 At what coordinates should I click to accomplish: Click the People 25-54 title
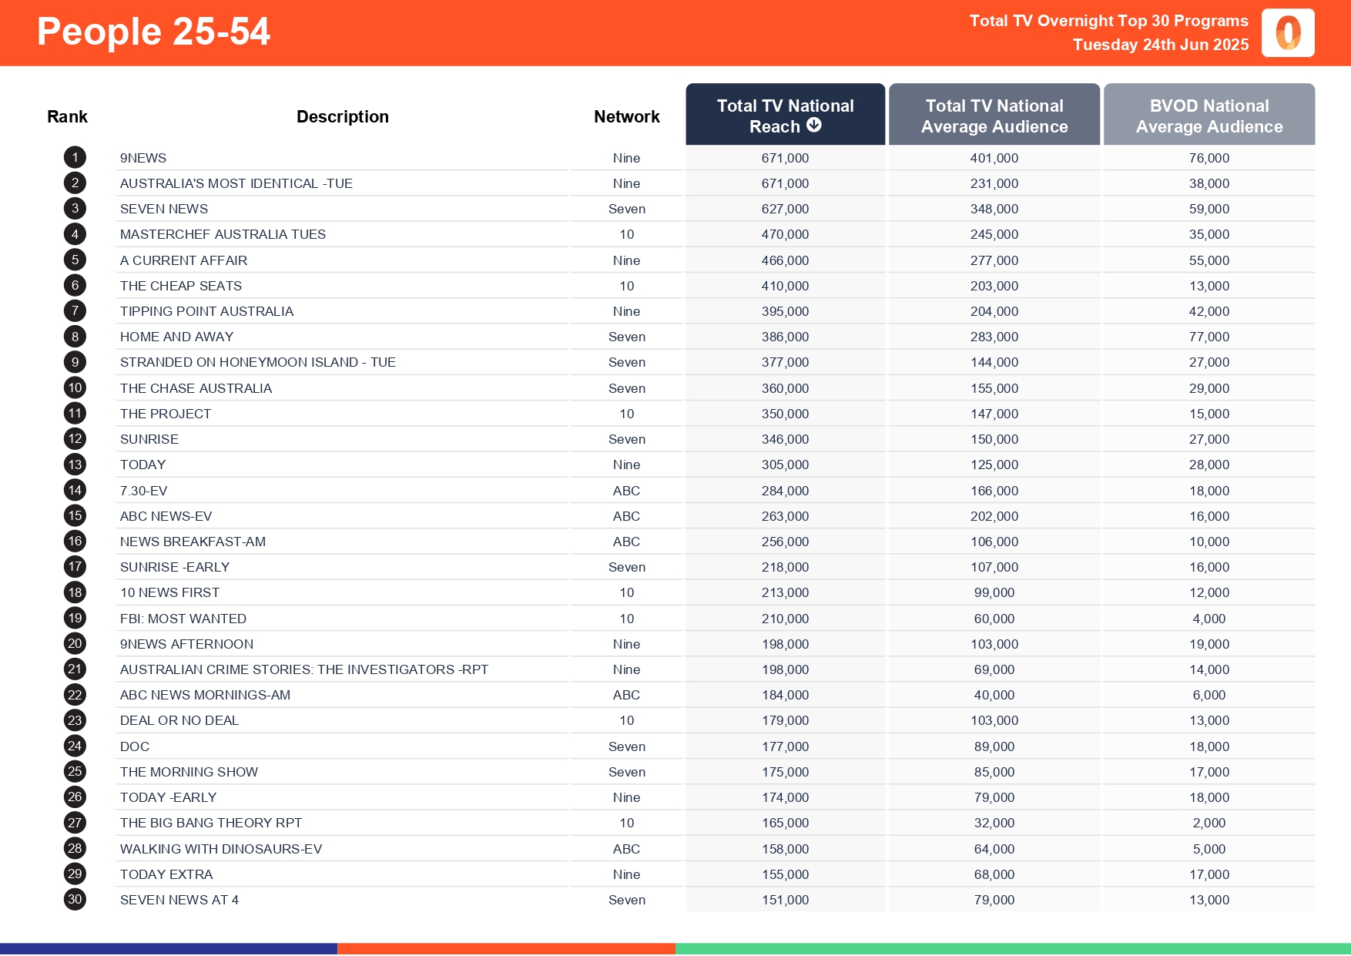(x=153, y=32)
